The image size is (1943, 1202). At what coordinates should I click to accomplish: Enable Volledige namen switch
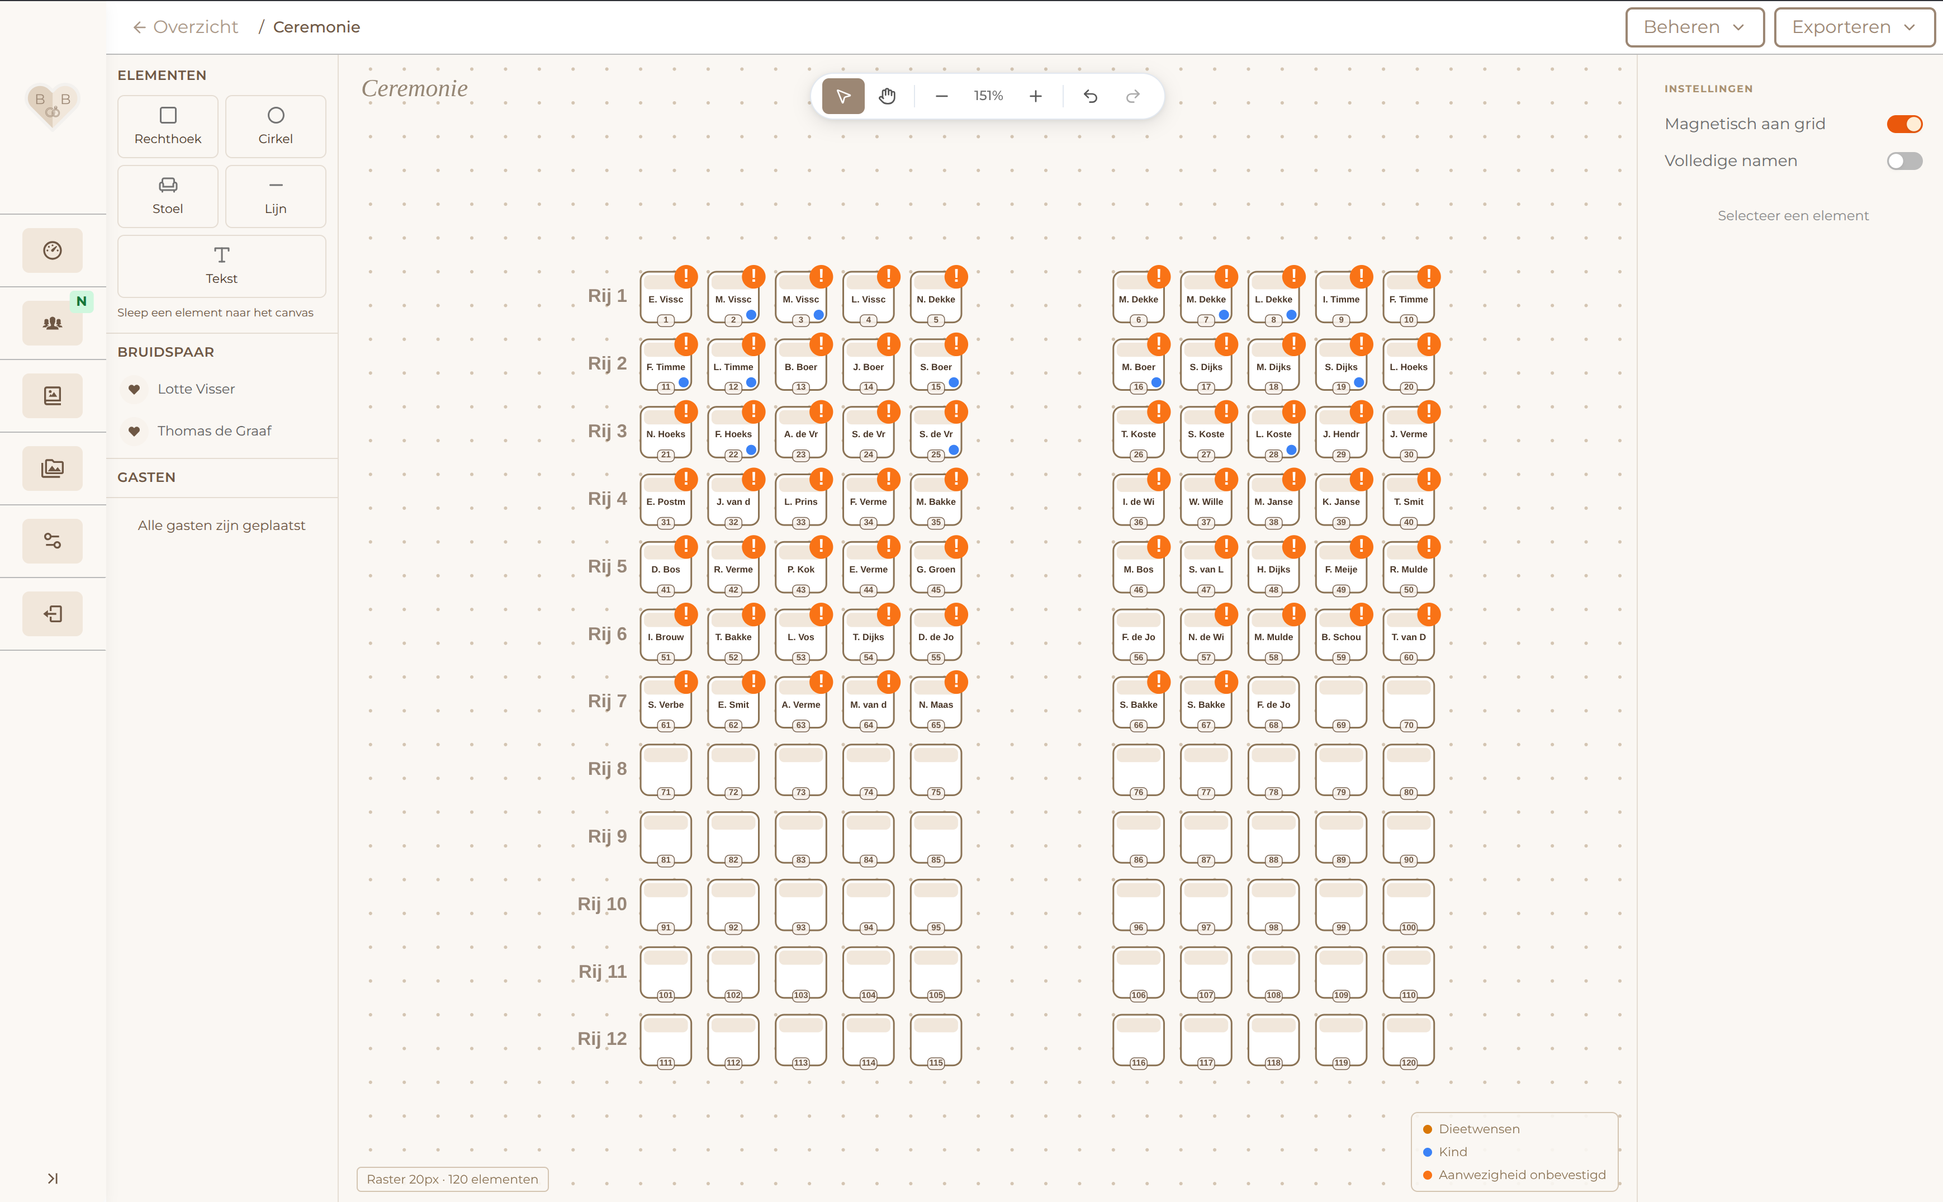point(1904,162)
